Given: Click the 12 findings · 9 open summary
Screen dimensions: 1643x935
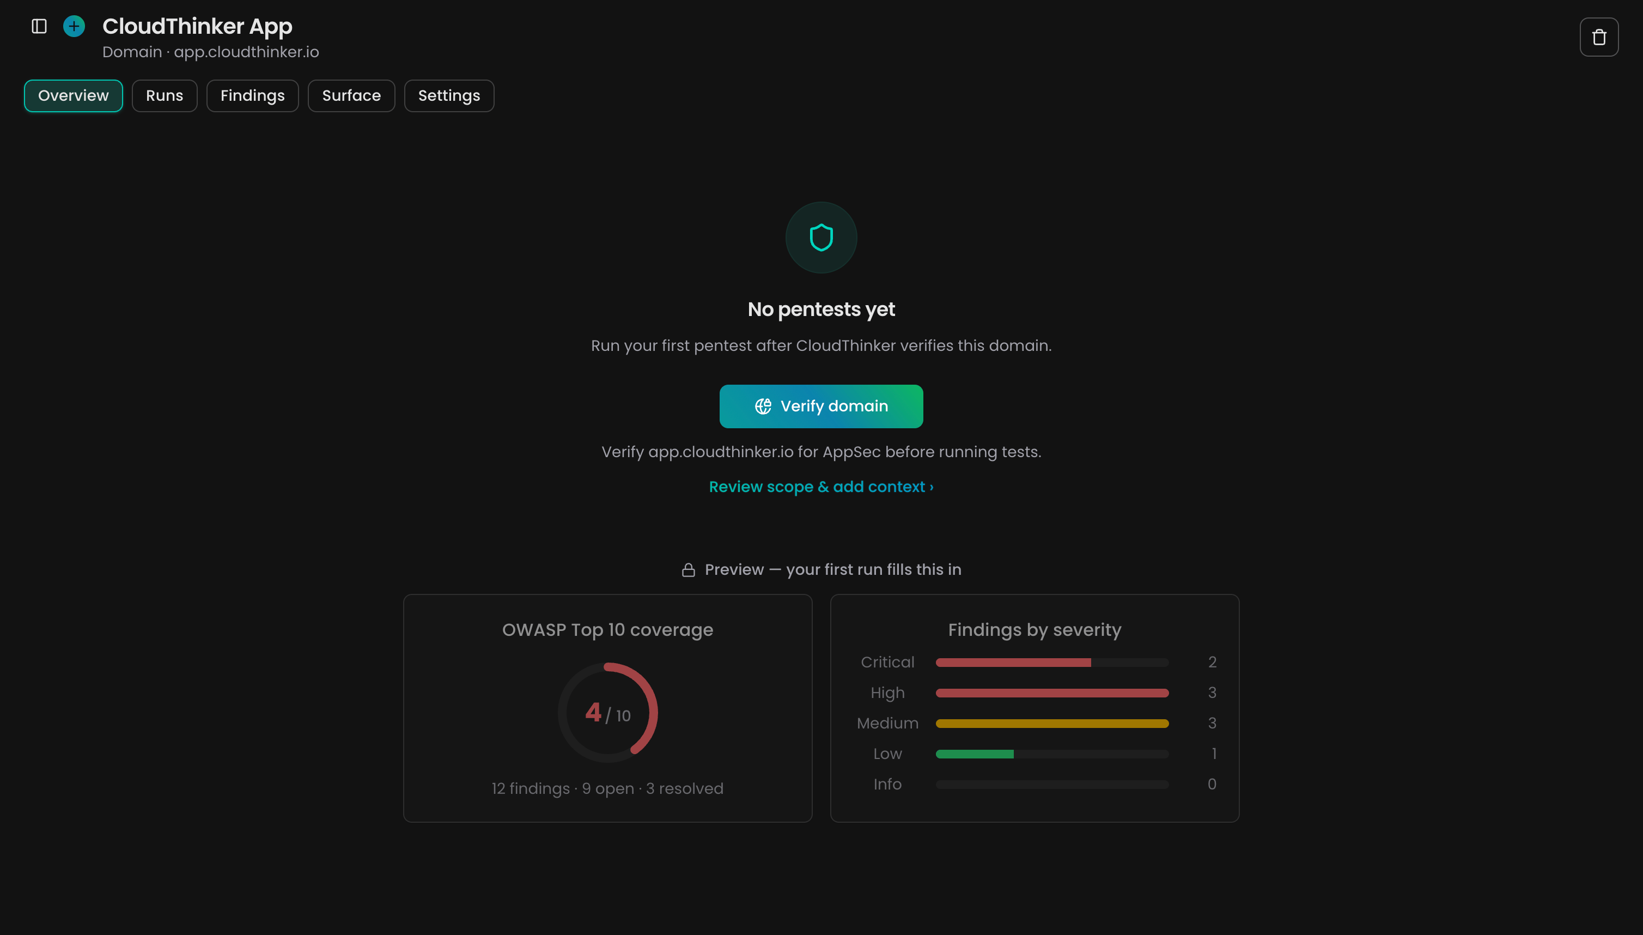Looking at the screenshot, I should tap(607, 788).
